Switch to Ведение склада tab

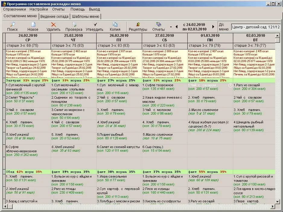tap(54, 16)
